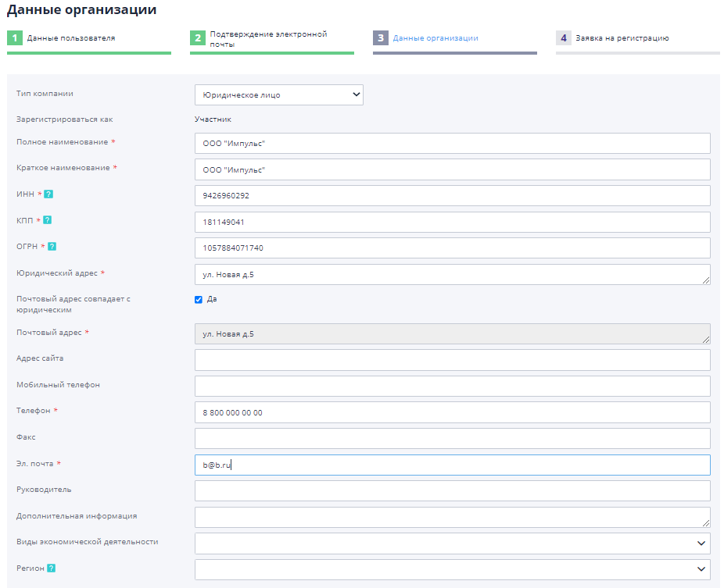This screenshot has width=724, height=588.
Task: Click the Регион help question mark
Action: click(52, 568)
